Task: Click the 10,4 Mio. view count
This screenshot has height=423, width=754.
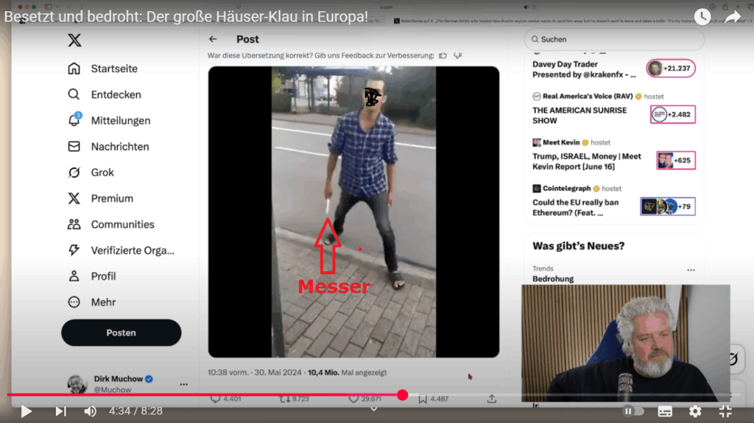Action: 348,372
